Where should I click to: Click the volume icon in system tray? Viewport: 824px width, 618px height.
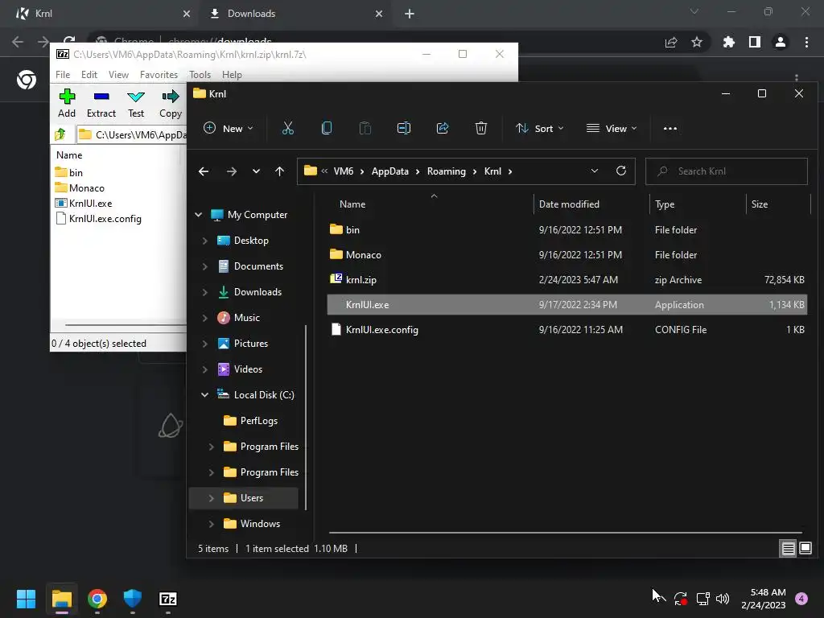coord(723,599)
